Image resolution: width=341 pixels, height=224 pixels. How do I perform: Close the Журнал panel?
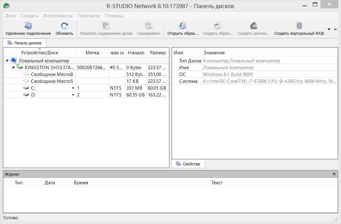click(x=334, y=174)
